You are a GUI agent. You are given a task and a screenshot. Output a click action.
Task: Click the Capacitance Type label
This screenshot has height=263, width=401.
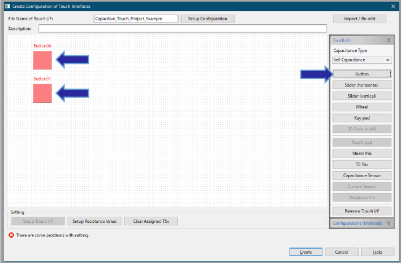tap(350, 50)
